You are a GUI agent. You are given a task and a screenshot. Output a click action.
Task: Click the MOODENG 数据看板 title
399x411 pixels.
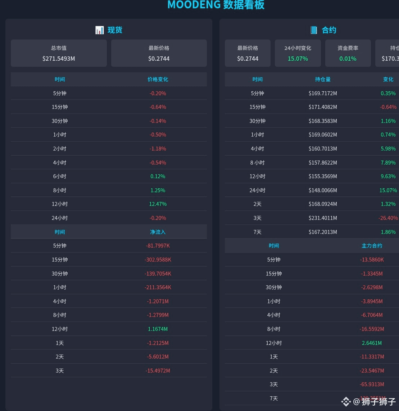click(x=216, y=5)
